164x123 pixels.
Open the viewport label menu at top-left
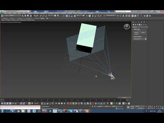tap(11, 22)
